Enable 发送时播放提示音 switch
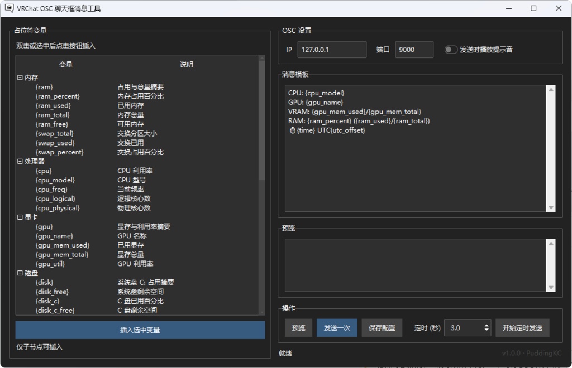The height and width of the screenshot is (368, 572). click(x=451, y=49)
